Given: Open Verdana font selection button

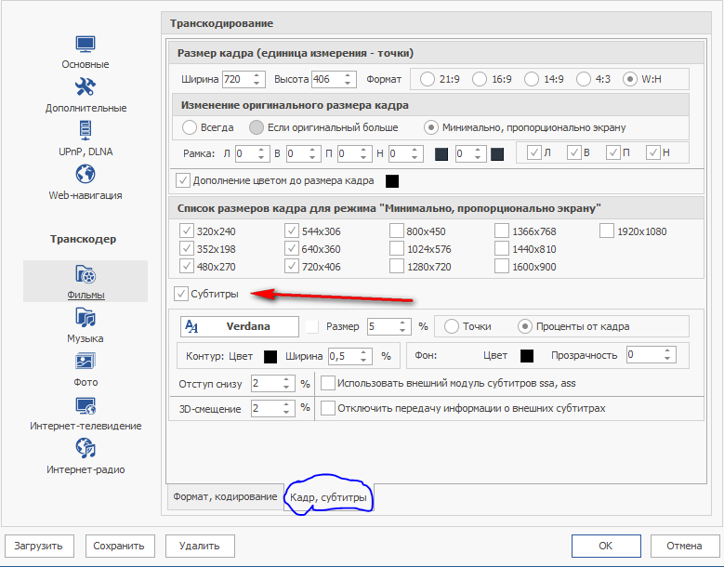Looking at the screenshot, I should point(239,326).
